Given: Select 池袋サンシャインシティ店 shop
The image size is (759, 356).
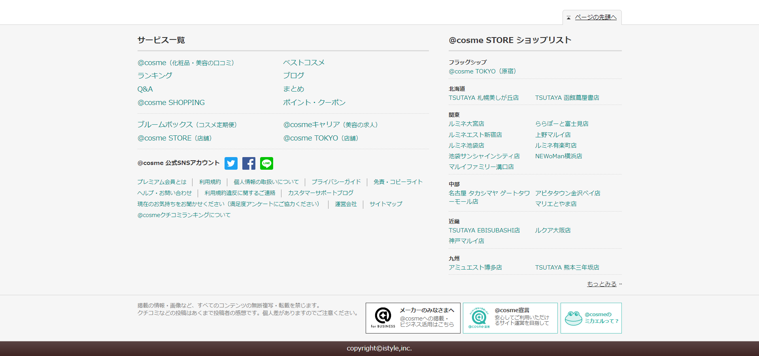Looking at the screenshot, I should tap(484, 156).
